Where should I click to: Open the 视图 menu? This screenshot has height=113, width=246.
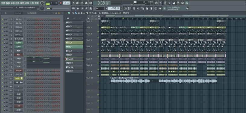(22, 3)
